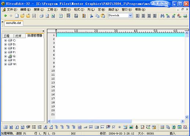Click the Anchor icon in HTML toolbar
The height and width of the screenshot is (136, 190).
pyautogui.click(x=137, y=127)
